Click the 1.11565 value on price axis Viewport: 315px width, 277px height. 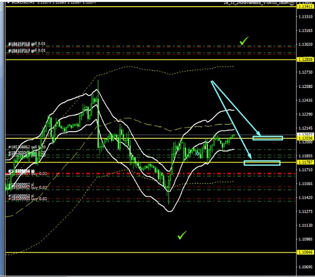coord(305,184)
